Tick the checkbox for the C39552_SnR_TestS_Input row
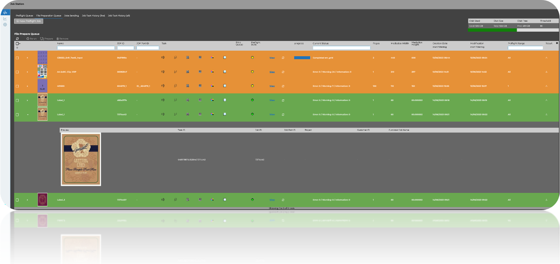Screen dimensions: 560x264 pos(17,58)
